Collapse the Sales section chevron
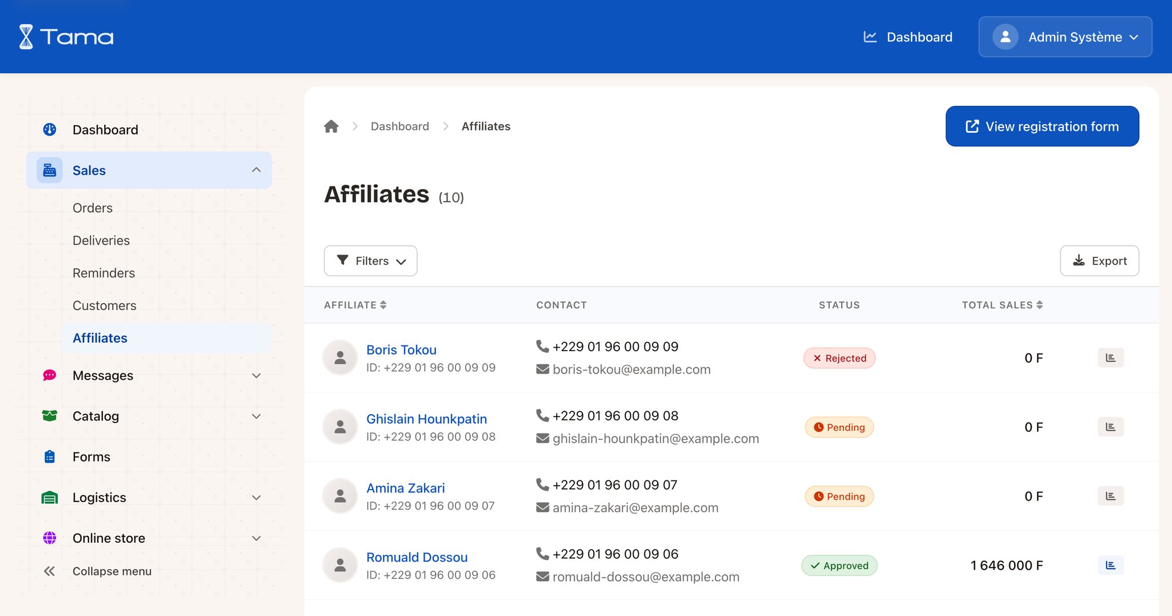 click(x=256, y=170)
